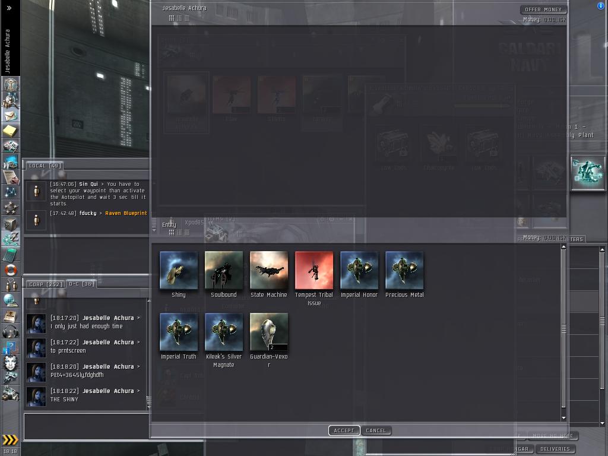Select the Imperial Honor ship thumbnail
This screenshot has height=456, width=608.
(359, 270)
